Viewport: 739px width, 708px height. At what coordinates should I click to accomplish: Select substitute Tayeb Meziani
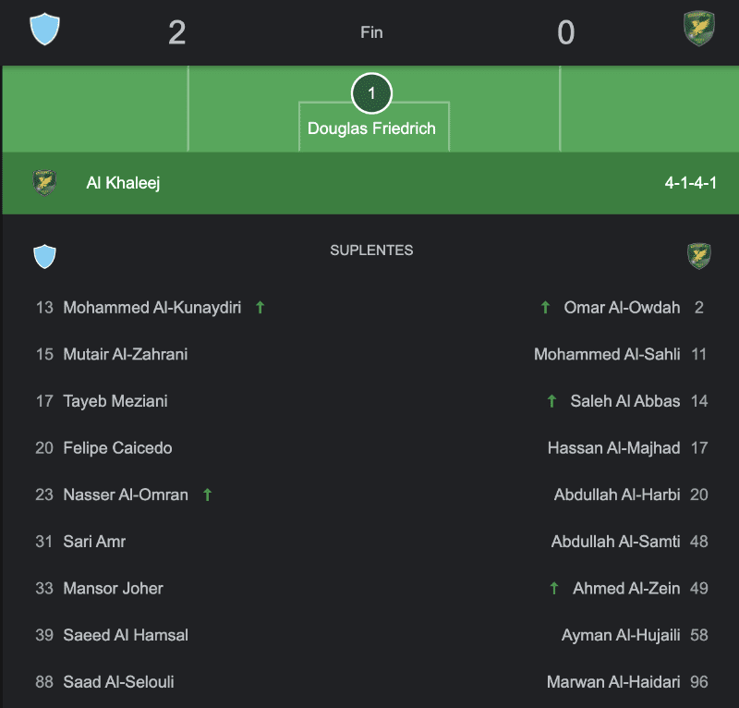(115, 401)
